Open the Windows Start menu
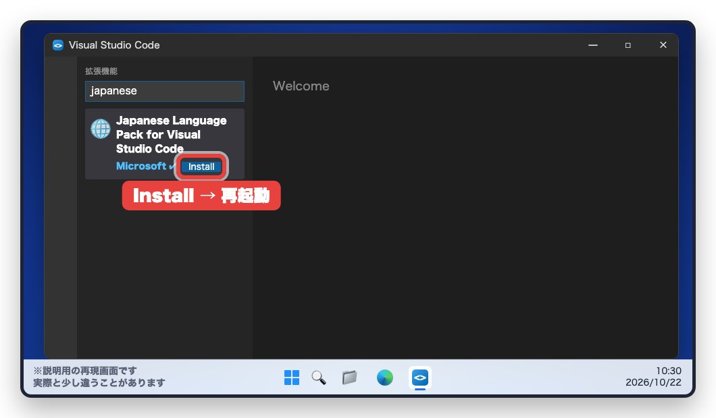Screen dimensions: 716x418 click(x=292, y=378)
